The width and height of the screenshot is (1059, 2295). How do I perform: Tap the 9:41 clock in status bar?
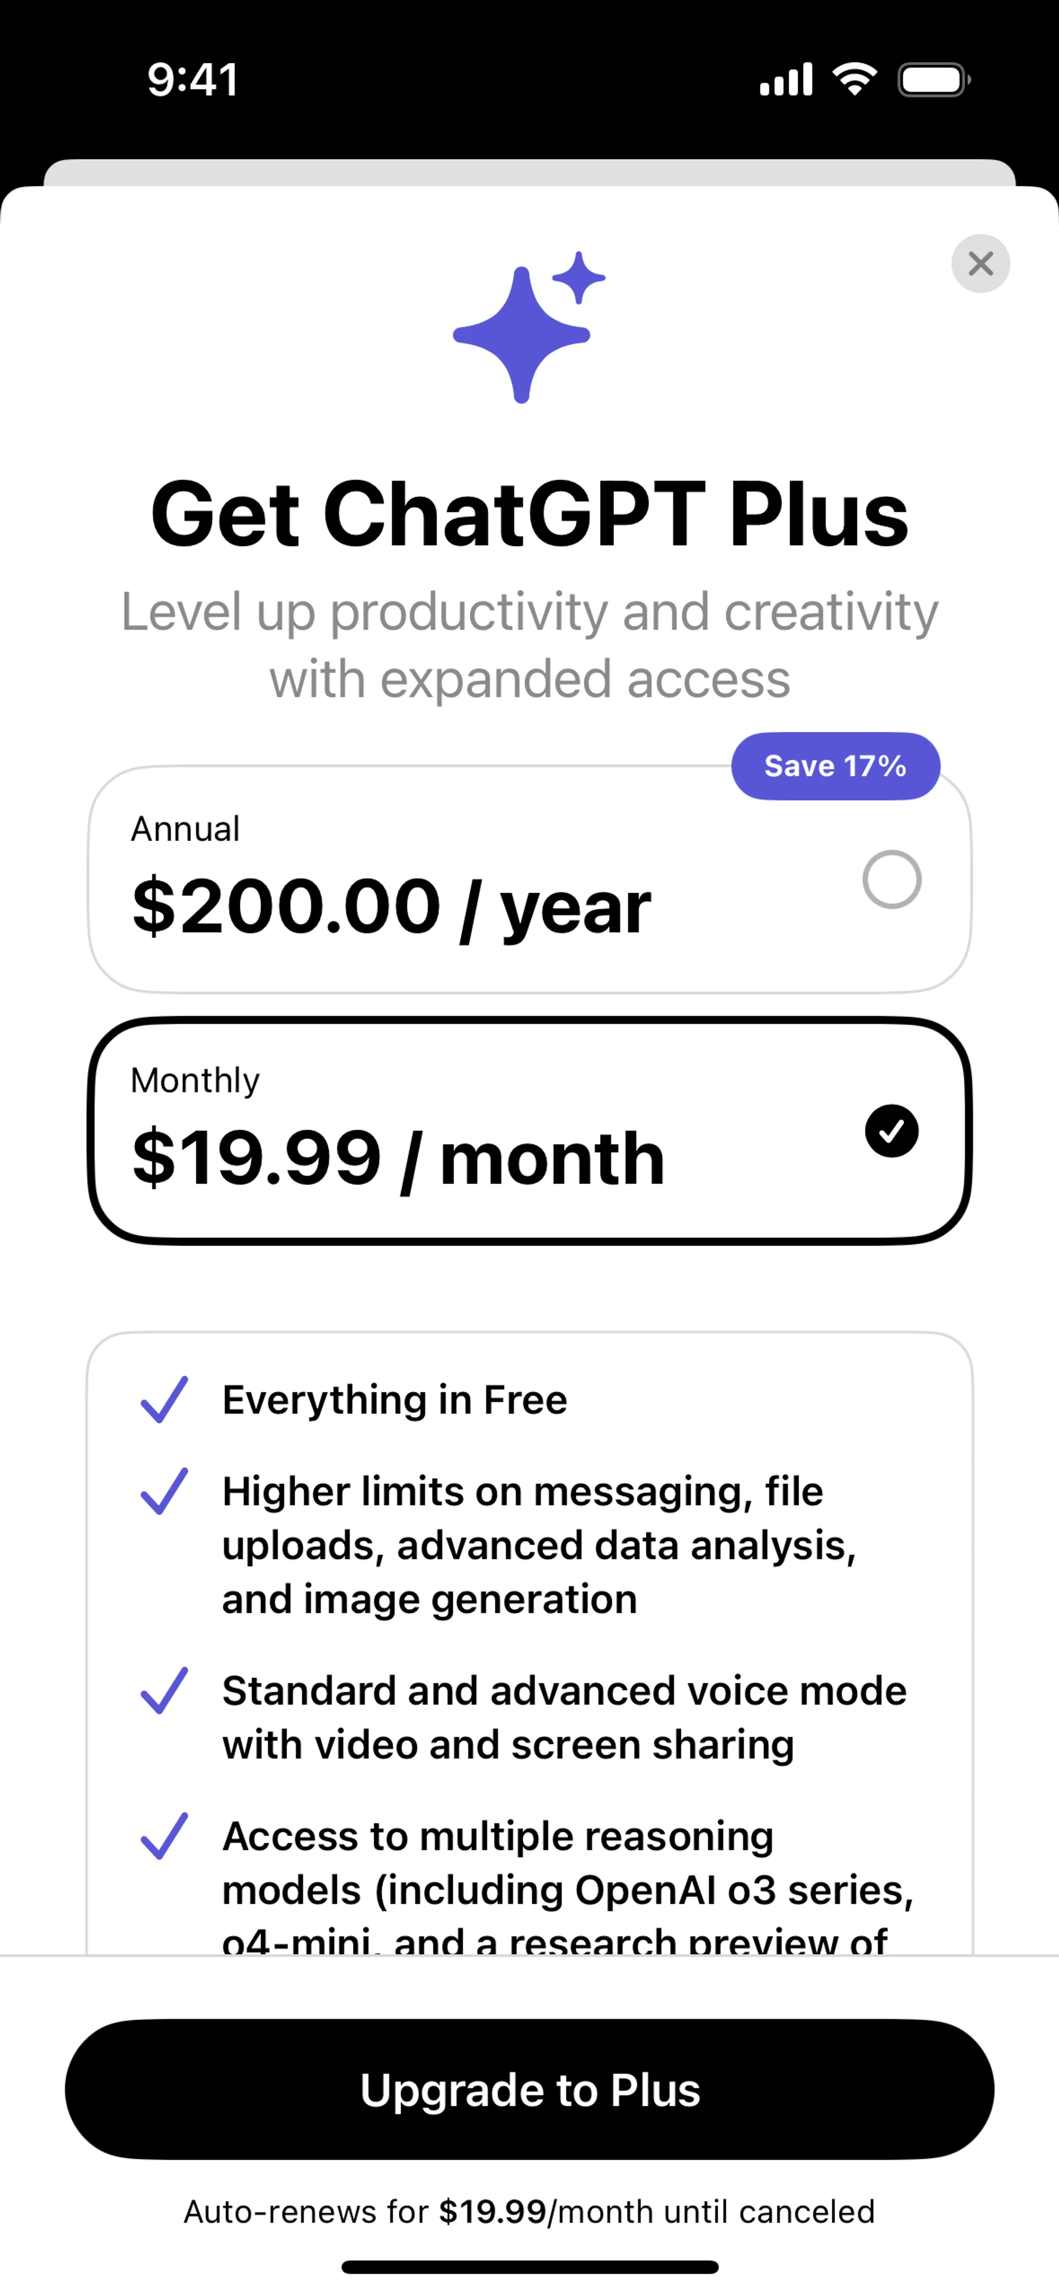192,80
